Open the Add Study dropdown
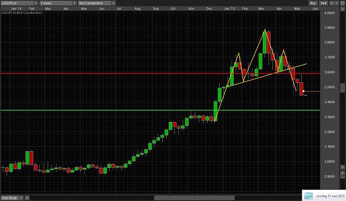Viewport: 346px width, 201px height. pos(12,198)
